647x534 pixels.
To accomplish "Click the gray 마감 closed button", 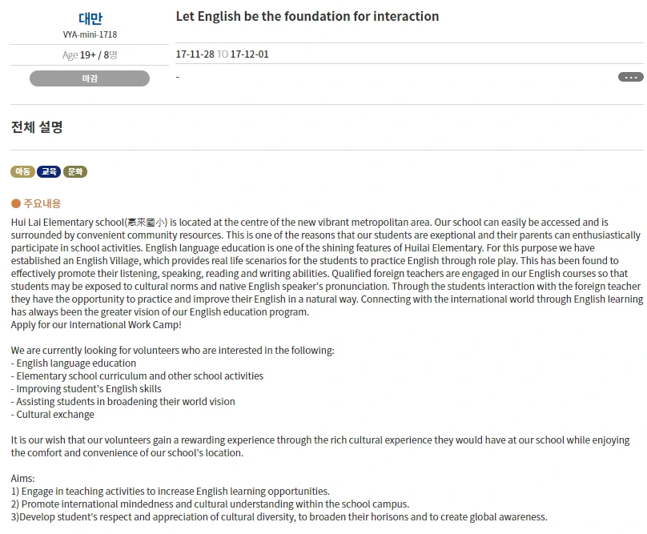I will [x=90, y=78].
